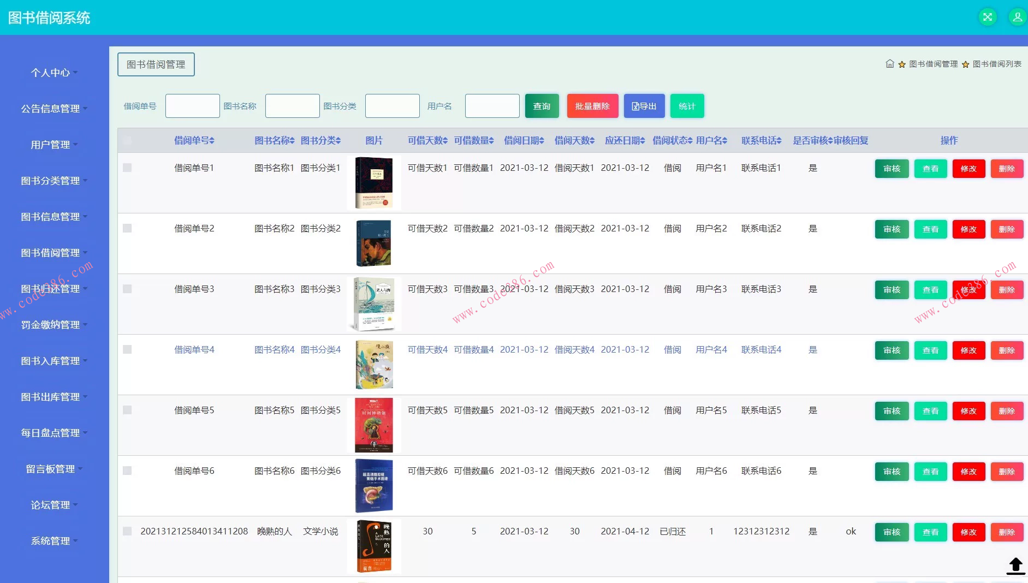The height and width of the screenshot is (583, 1028).
Task: Click 删除 on the 晚熟的人 row
Action: [x=1007, y=532]
